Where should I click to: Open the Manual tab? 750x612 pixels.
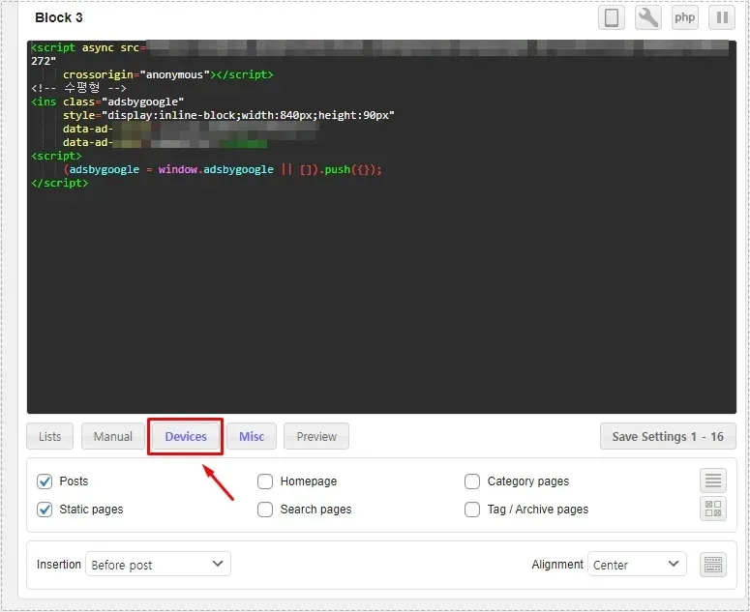pyautogui.click(x=113, y=436)
